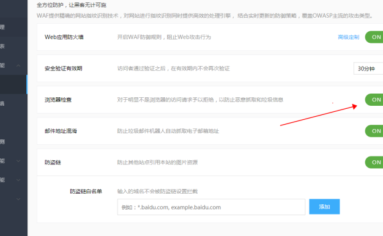Screen dimensions: 383x236
Task: Select the 输入的域名不会被防盗链 hint text
Action: 157,191
